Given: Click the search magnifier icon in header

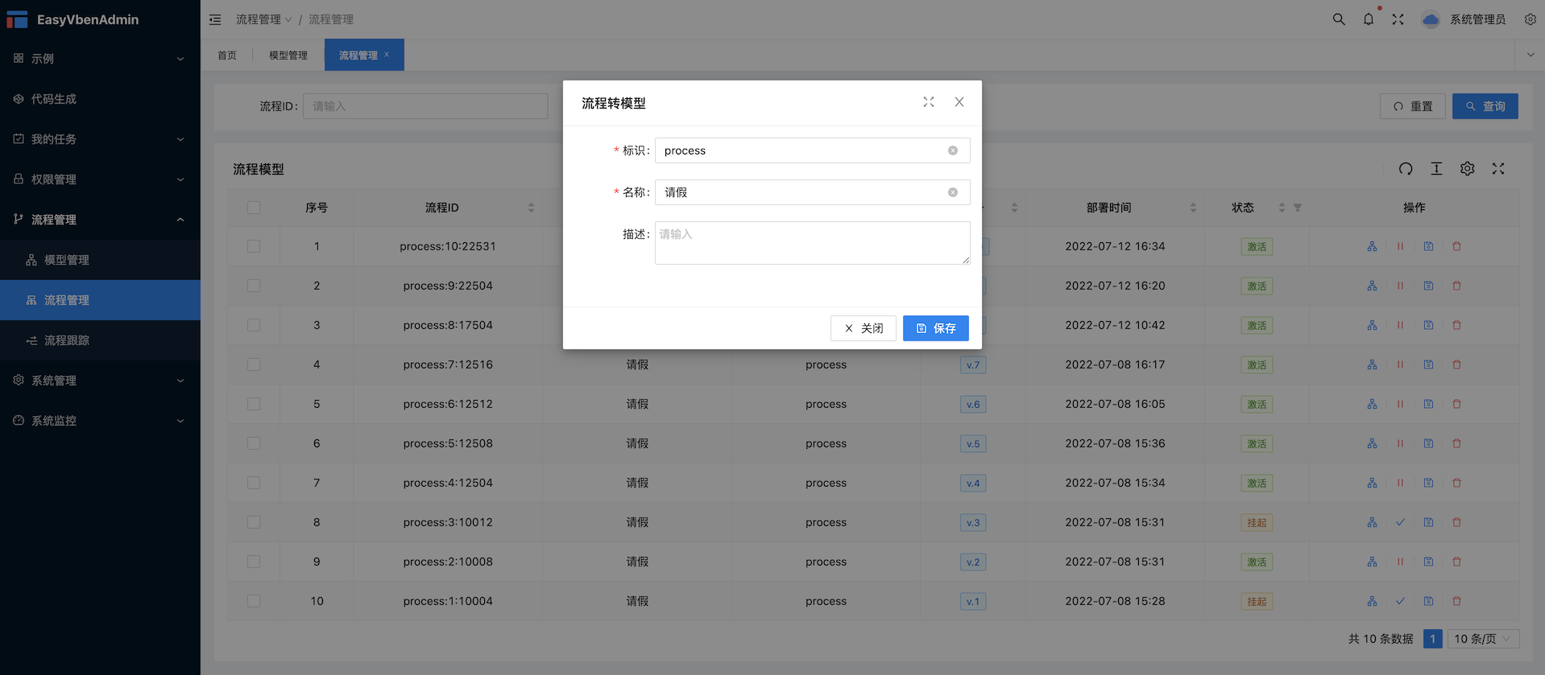Looking at the screenshot, I should tap(1339, 19).
